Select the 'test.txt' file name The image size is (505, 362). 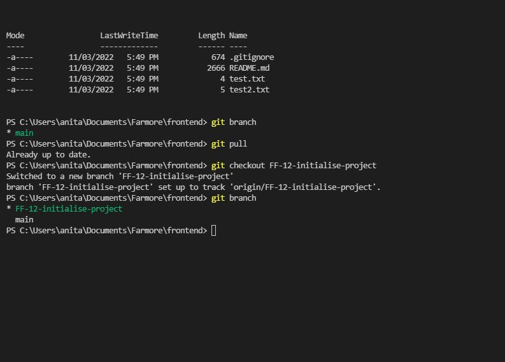[x=247, y=79]
